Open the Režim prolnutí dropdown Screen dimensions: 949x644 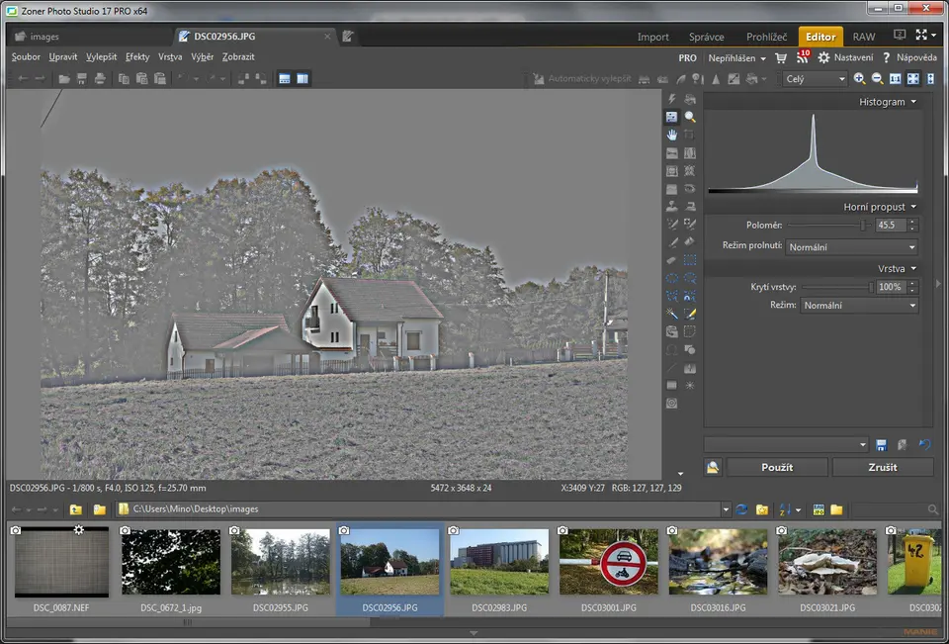pyautogui.click(x=851, y=247)
